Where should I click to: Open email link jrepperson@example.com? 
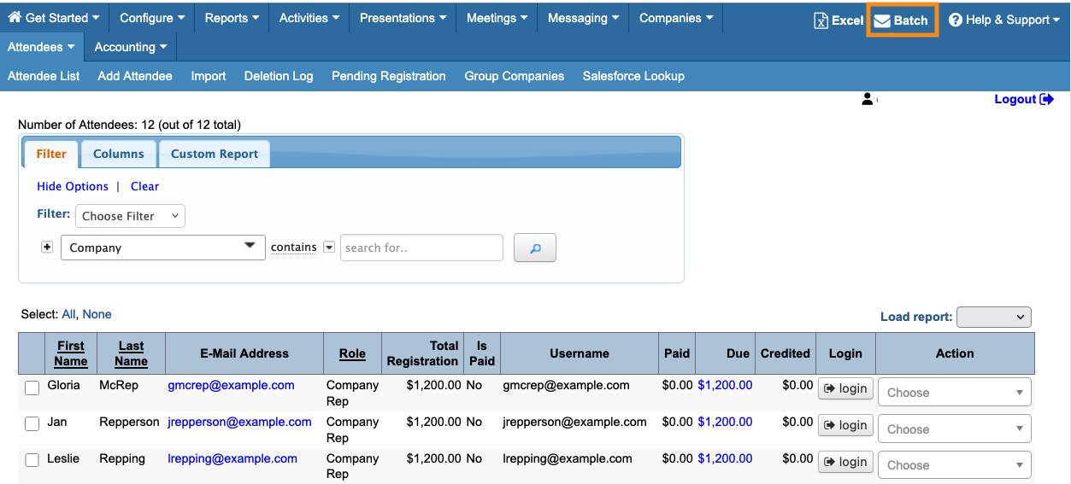[x=239, y=422]
